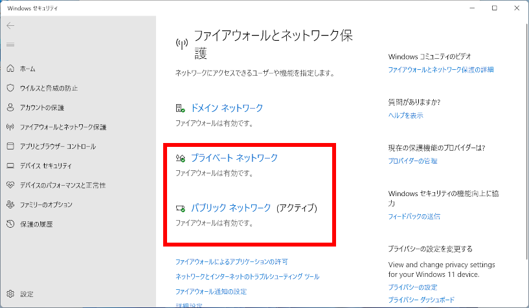Click the account protection person icon

point(10,107)
